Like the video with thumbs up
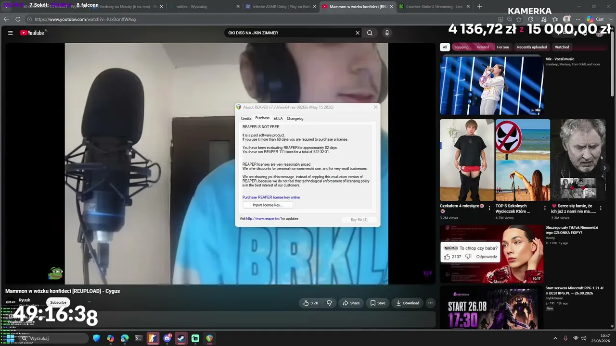Image resolution: width=616 pixels, height=346 pixels. pyautogui.click(x=310, y=303)
